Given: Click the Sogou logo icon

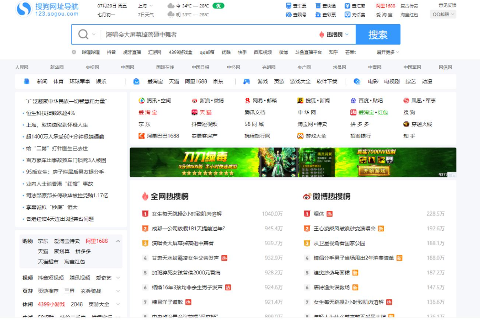Looking at the screenshot, I should (24, 9).
